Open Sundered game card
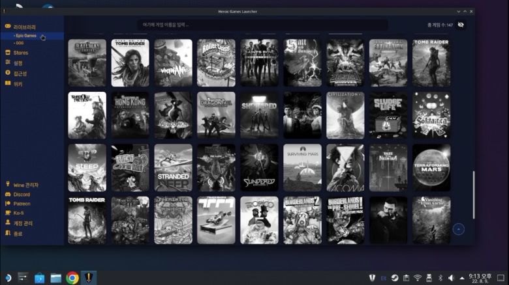Screen dimensions: 509x285 259,168
